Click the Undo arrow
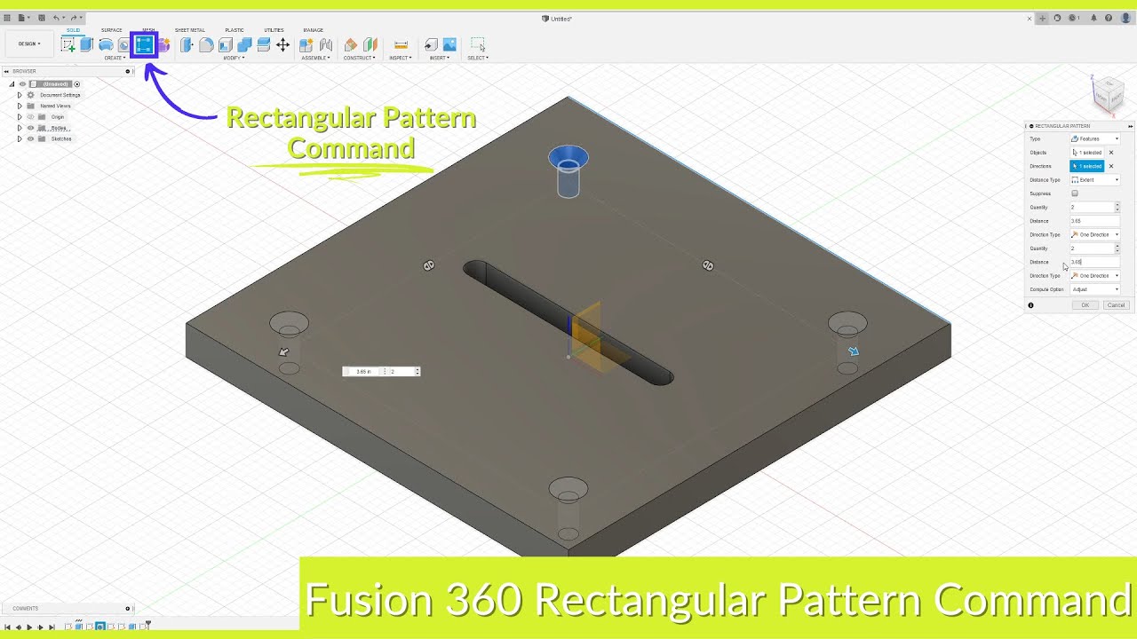Viewport: 1137px width, 639px height. click(57, 18)
